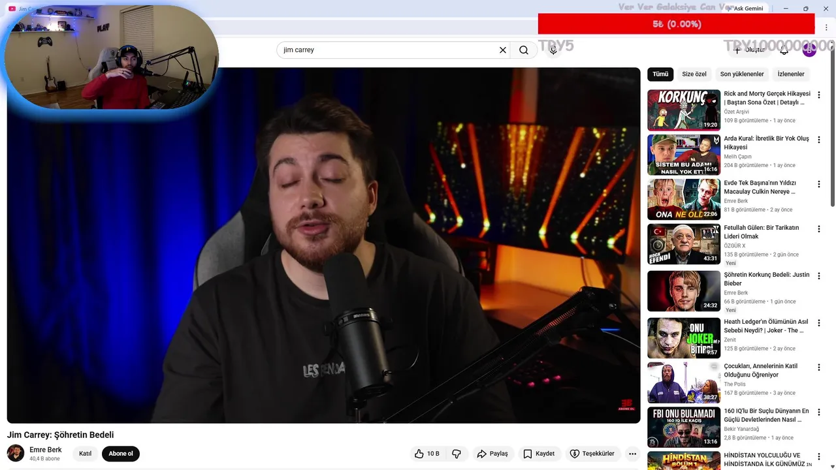
Task: Open the Çocukları, Annelerinin Katil video thumbnail
Action: [684, 383]
